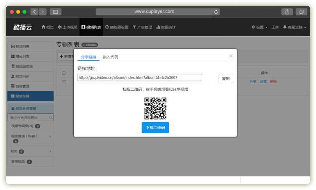Select the 分享链接 tab
Image resolution: width=316 pixels, height=190 pixels.
pos(89,57)
